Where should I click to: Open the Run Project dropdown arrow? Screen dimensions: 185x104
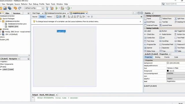tap(59, 8)
